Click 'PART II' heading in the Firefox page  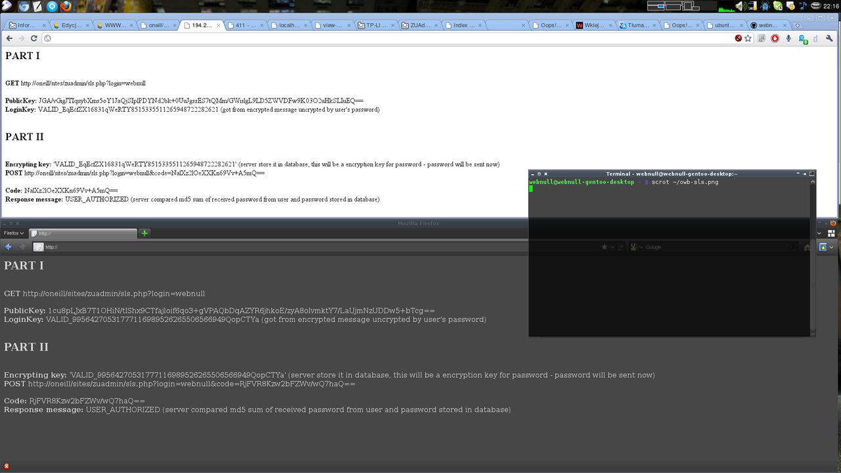pyautogui.click(x=26, y=347)
